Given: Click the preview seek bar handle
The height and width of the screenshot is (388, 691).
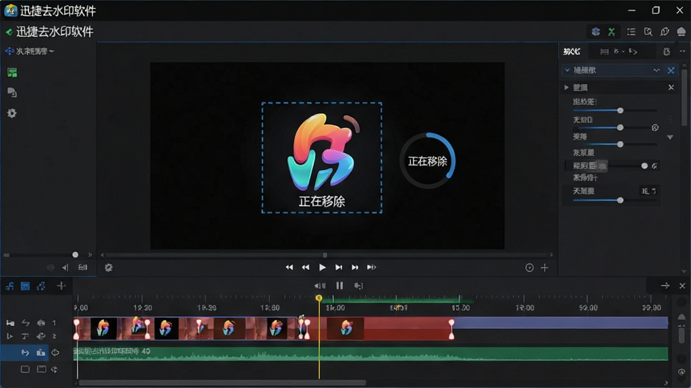Looking at the screenshot, I should click(325, 255).
